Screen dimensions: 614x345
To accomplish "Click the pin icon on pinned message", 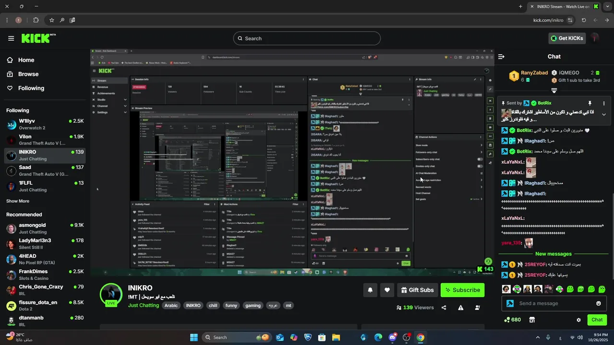I will point(590,103).
